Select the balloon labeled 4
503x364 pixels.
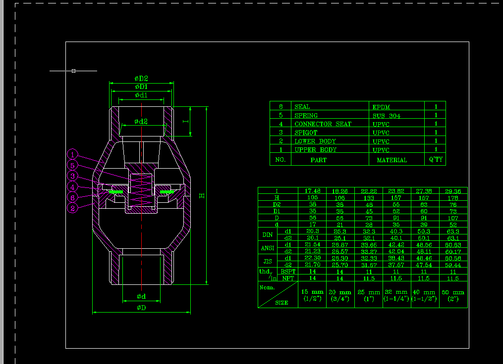click(x=72, y=187)
